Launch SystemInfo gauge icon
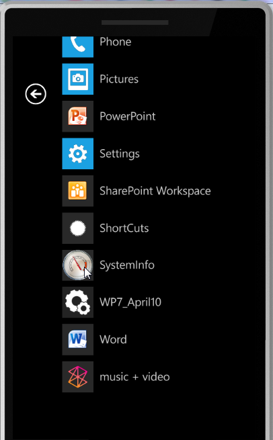 click(78, 265)
